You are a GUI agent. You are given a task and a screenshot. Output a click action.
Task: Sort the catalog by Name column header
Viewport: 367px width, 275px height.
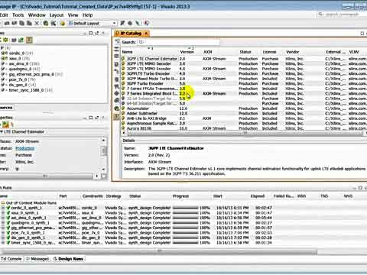[150, 52]
